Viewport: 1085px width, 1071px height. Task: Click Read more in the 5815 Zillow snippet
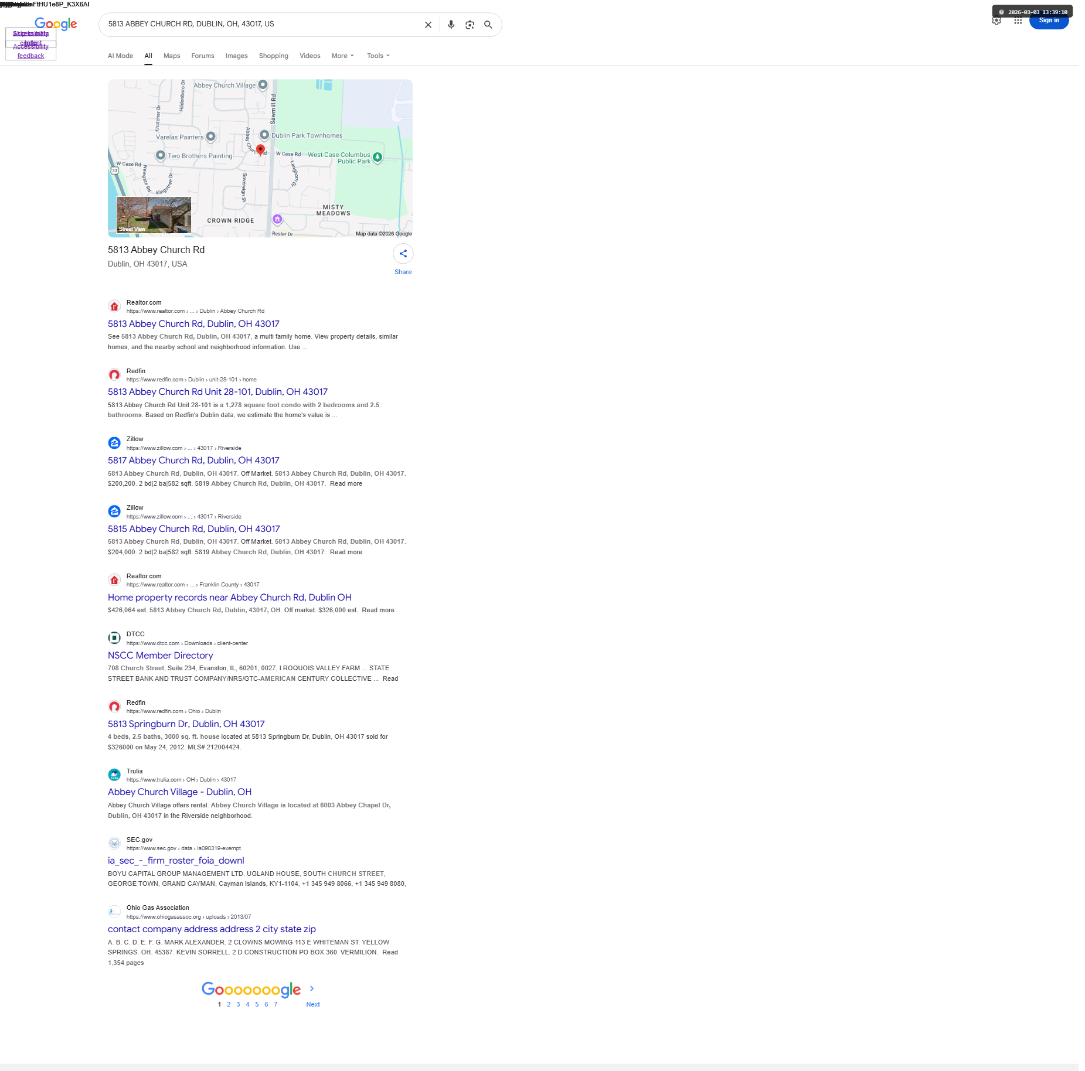point(346,552)
